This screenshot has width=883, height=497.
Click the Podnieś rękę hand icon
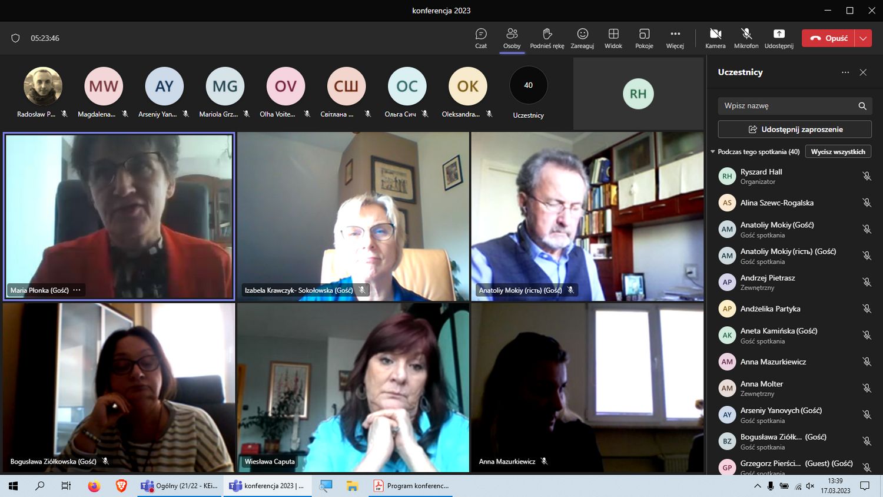point(547,38)
